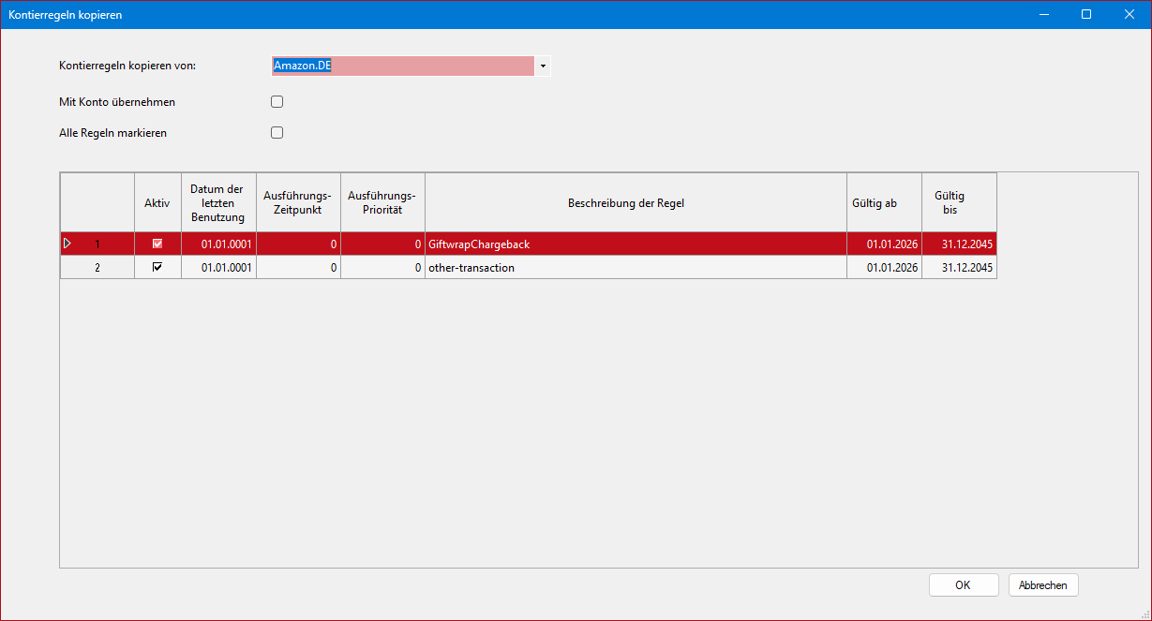This screenshot has width=1152, height=621.
Task: Click the 'Ausführungs-Zeitpunkt' column header
Action: (x=298, y=203)
